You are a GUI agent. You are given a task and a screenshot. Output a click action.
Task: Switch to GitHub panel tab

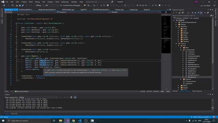pos(175,91)
